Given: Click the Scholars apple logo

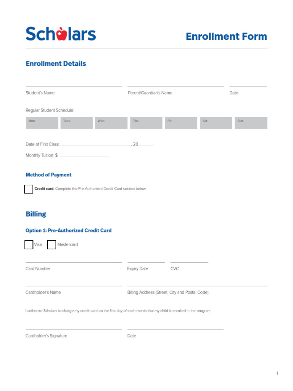Looking at the screenshot, I should click(61, 34).
